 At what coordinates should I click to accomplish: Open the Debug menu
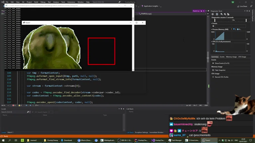pyautogui.click(x=43, y=2)
